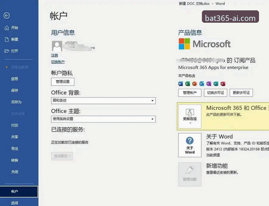Open 选项 at sidebar bottom
This screenshot has width=269, height=206.
pos(15,203)
